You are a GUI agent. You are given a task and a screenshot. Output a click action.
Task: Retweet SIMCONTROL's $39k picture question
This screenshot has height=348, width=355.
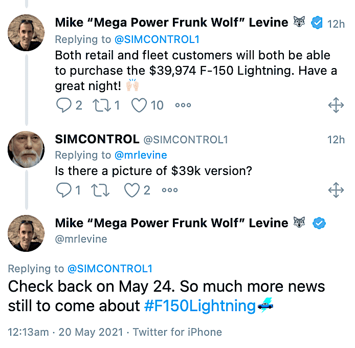pos(101,190)
